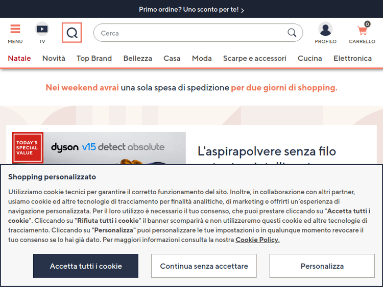
Task: Open the hamburger MENU icon
Action: coord(15,30)
